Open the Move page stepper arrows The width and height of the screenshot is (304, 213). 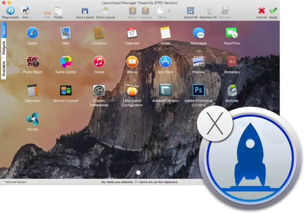(169, 11)
